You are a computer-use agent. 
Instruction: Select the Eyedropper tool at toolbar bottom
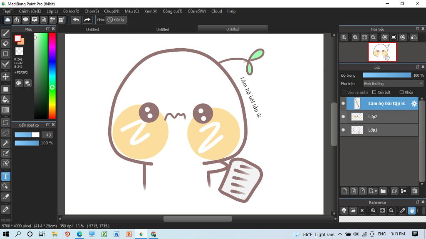click(6, 209)
